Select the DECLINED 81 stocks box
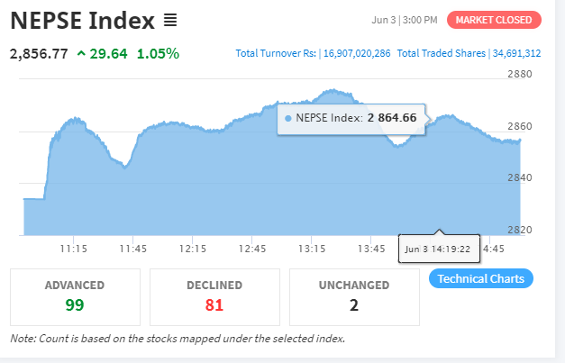This screenshot has height=363, width=565. (x=214, y=297)
